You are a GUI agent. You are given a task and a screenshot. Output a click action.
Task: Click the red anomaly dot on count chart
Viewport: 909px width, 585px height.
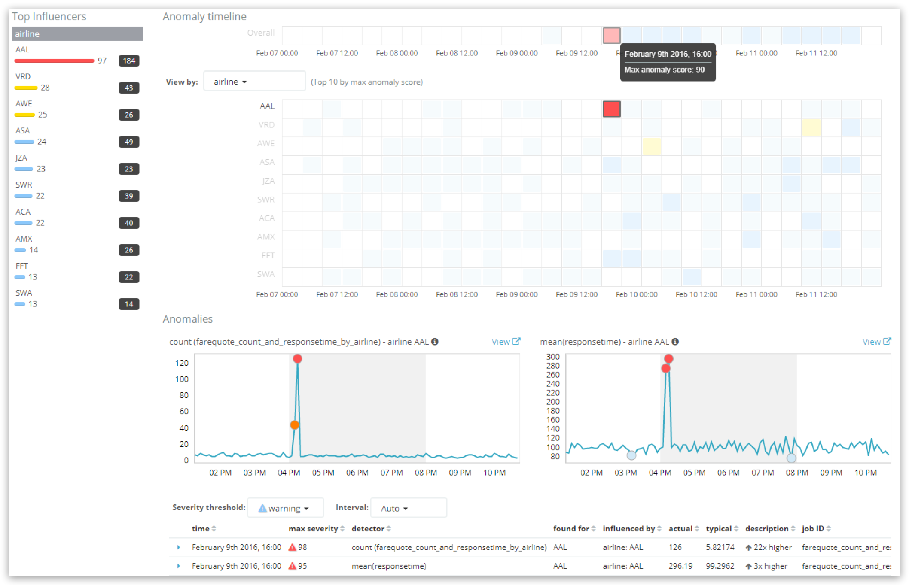tap(296, 358)
